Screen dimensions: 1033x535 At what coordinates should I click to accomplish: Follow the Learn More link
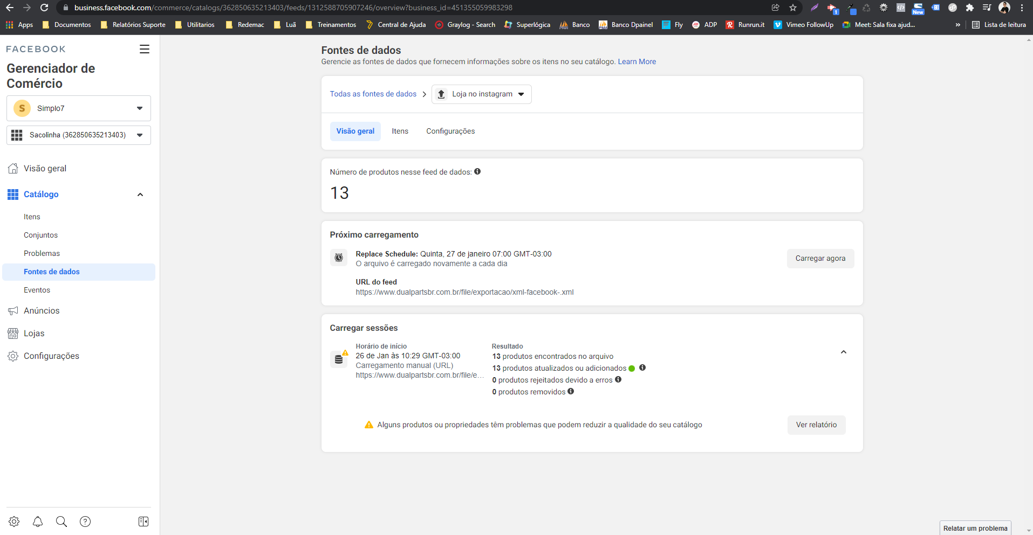pos(637,61)
